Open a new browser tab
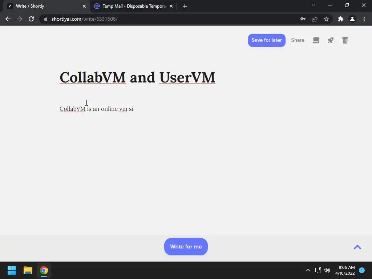372x279 pixels. point(185,6)
